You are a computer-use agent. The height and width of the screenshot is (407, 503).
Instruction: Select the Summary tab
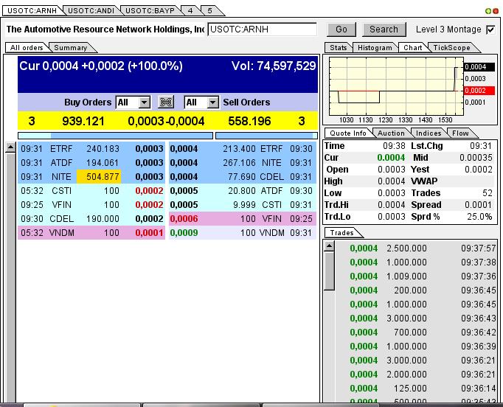71,47
